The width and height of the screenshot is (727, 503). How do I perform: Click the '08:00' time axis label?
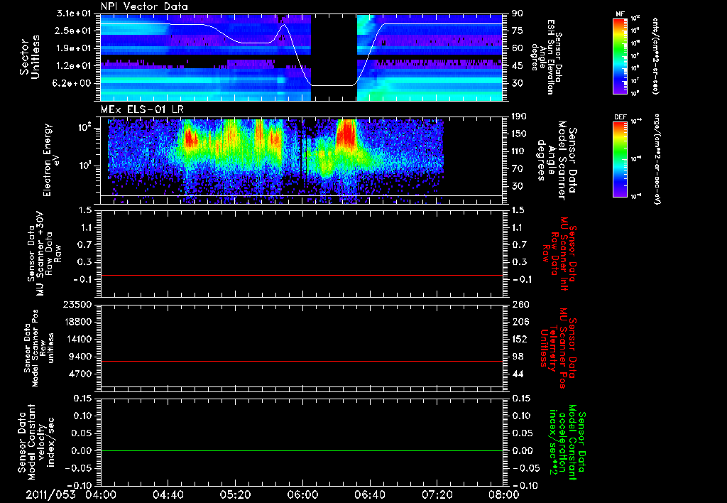pos(504,494)
